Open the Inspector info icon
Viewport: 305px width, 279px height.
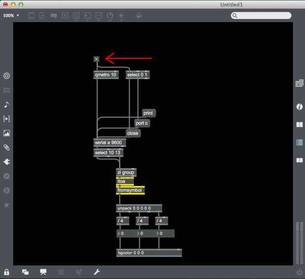click(x=300, y=107)
